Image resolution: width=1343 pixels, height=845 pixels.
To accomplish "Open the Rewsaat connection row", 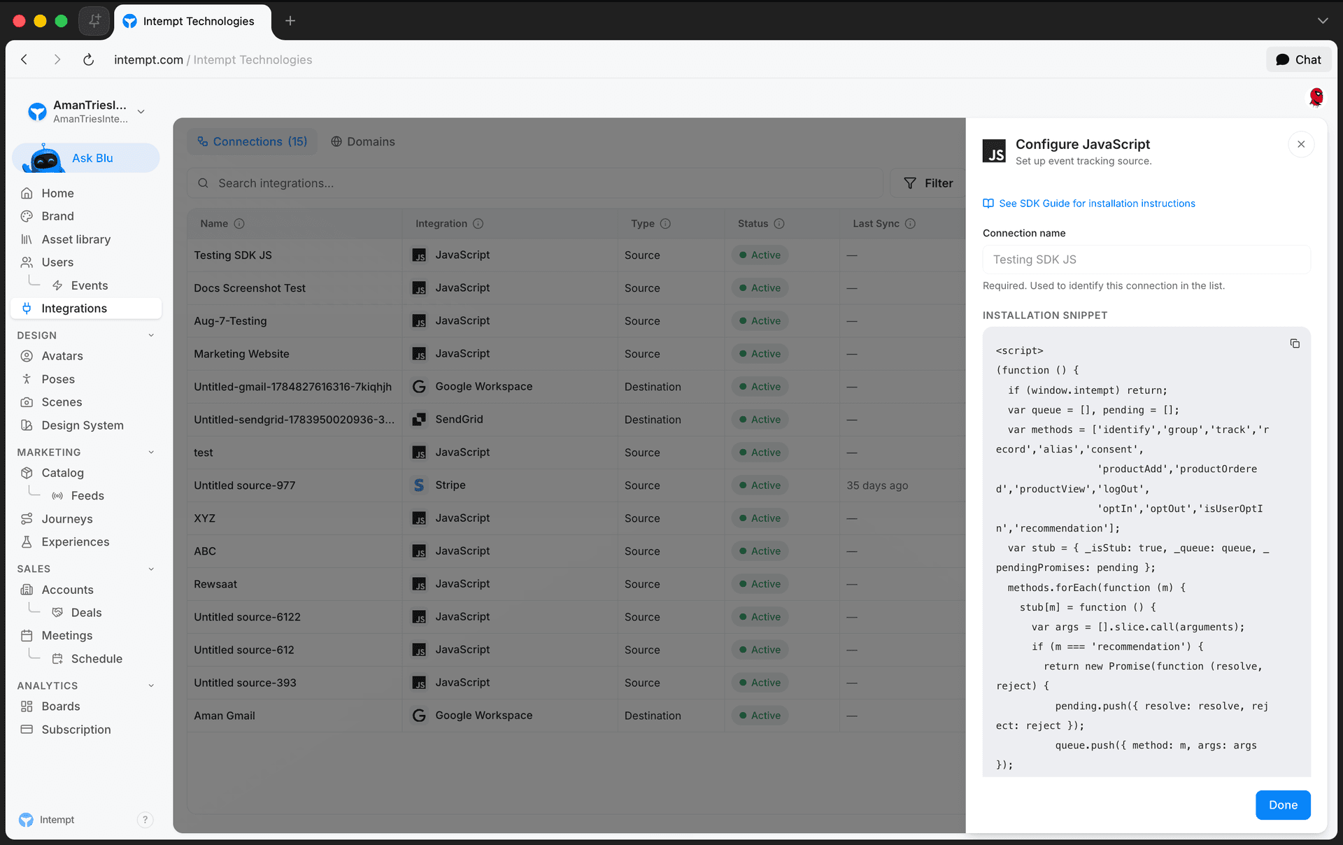I will coord(576,584).
